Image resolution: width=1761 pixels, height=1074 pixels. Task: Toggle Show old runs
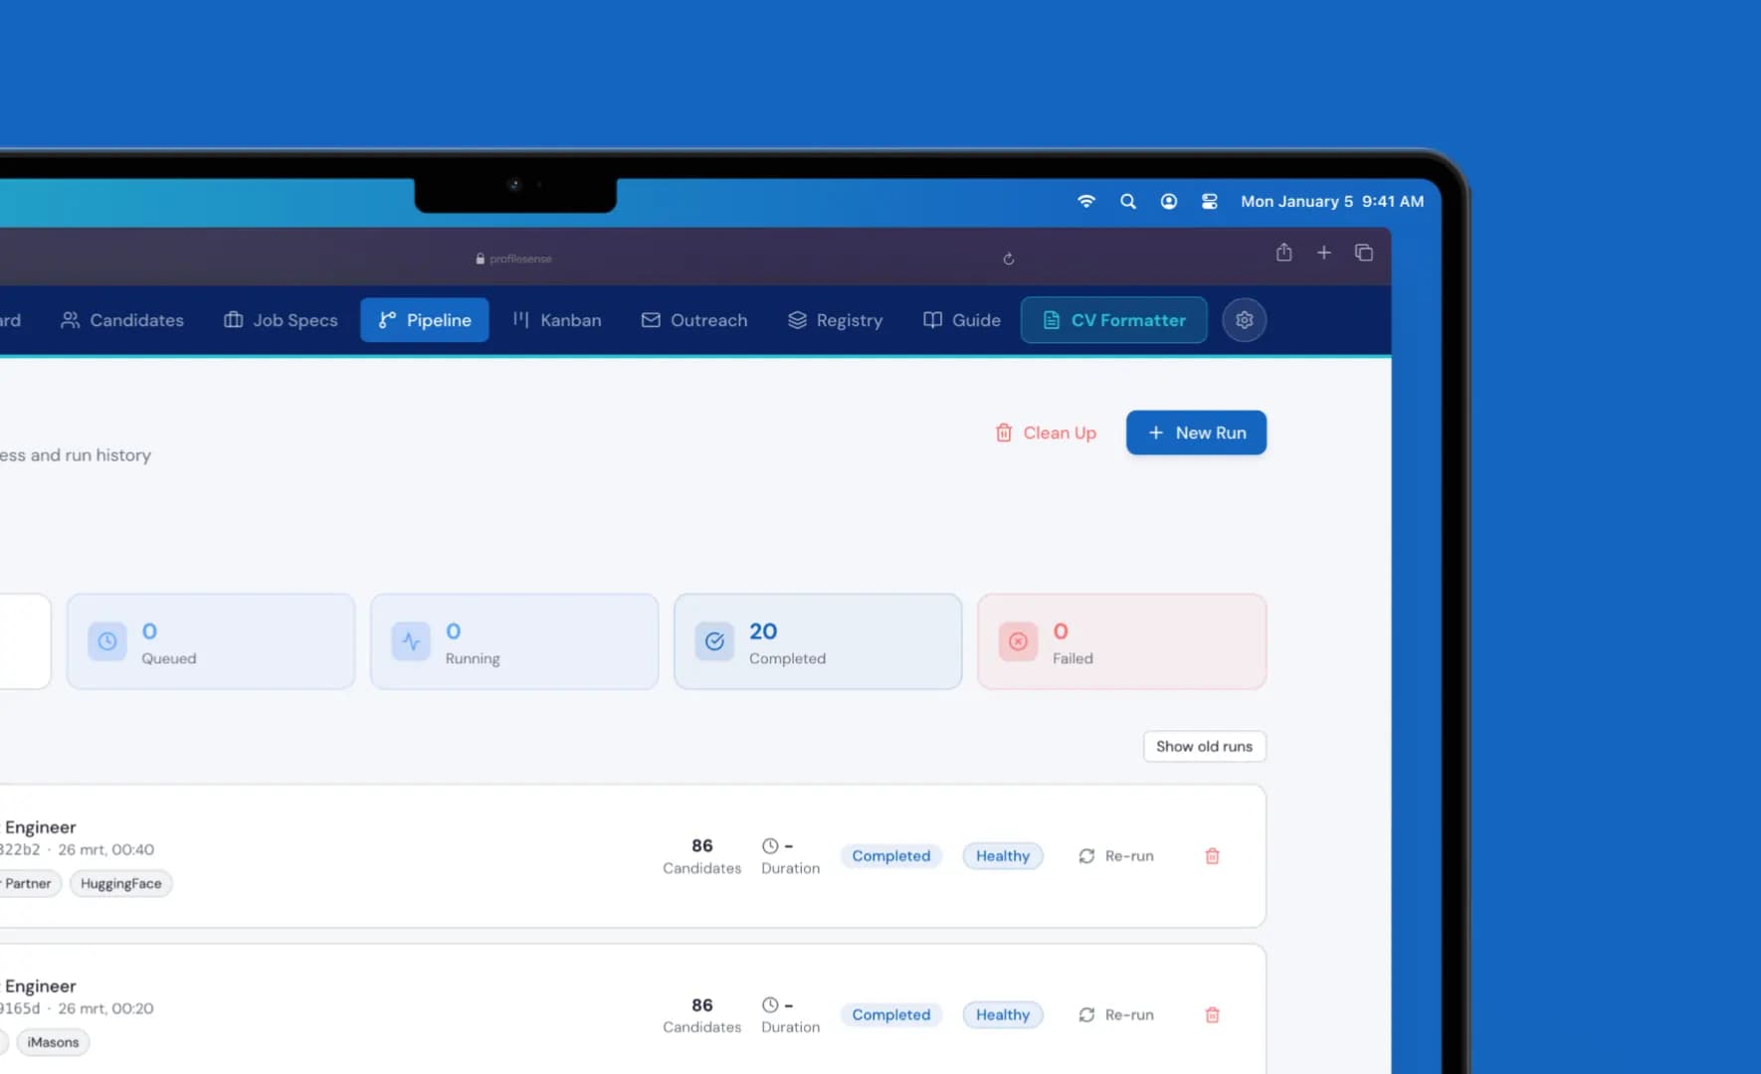[x=1204, y=747]
